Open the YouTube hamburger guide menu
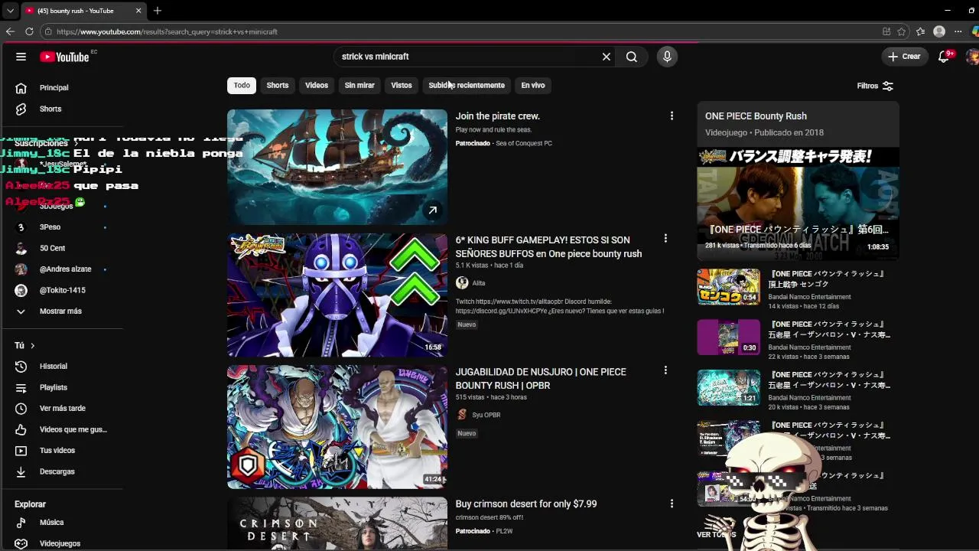 pos(21,57)
